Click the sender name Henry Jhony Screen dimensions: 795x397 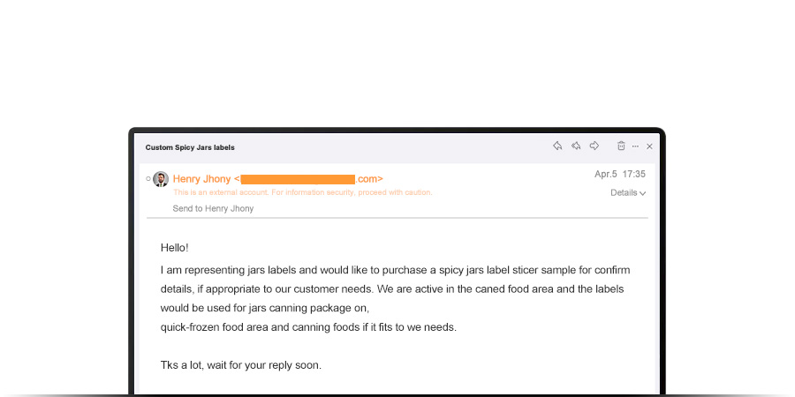[201, 179]
